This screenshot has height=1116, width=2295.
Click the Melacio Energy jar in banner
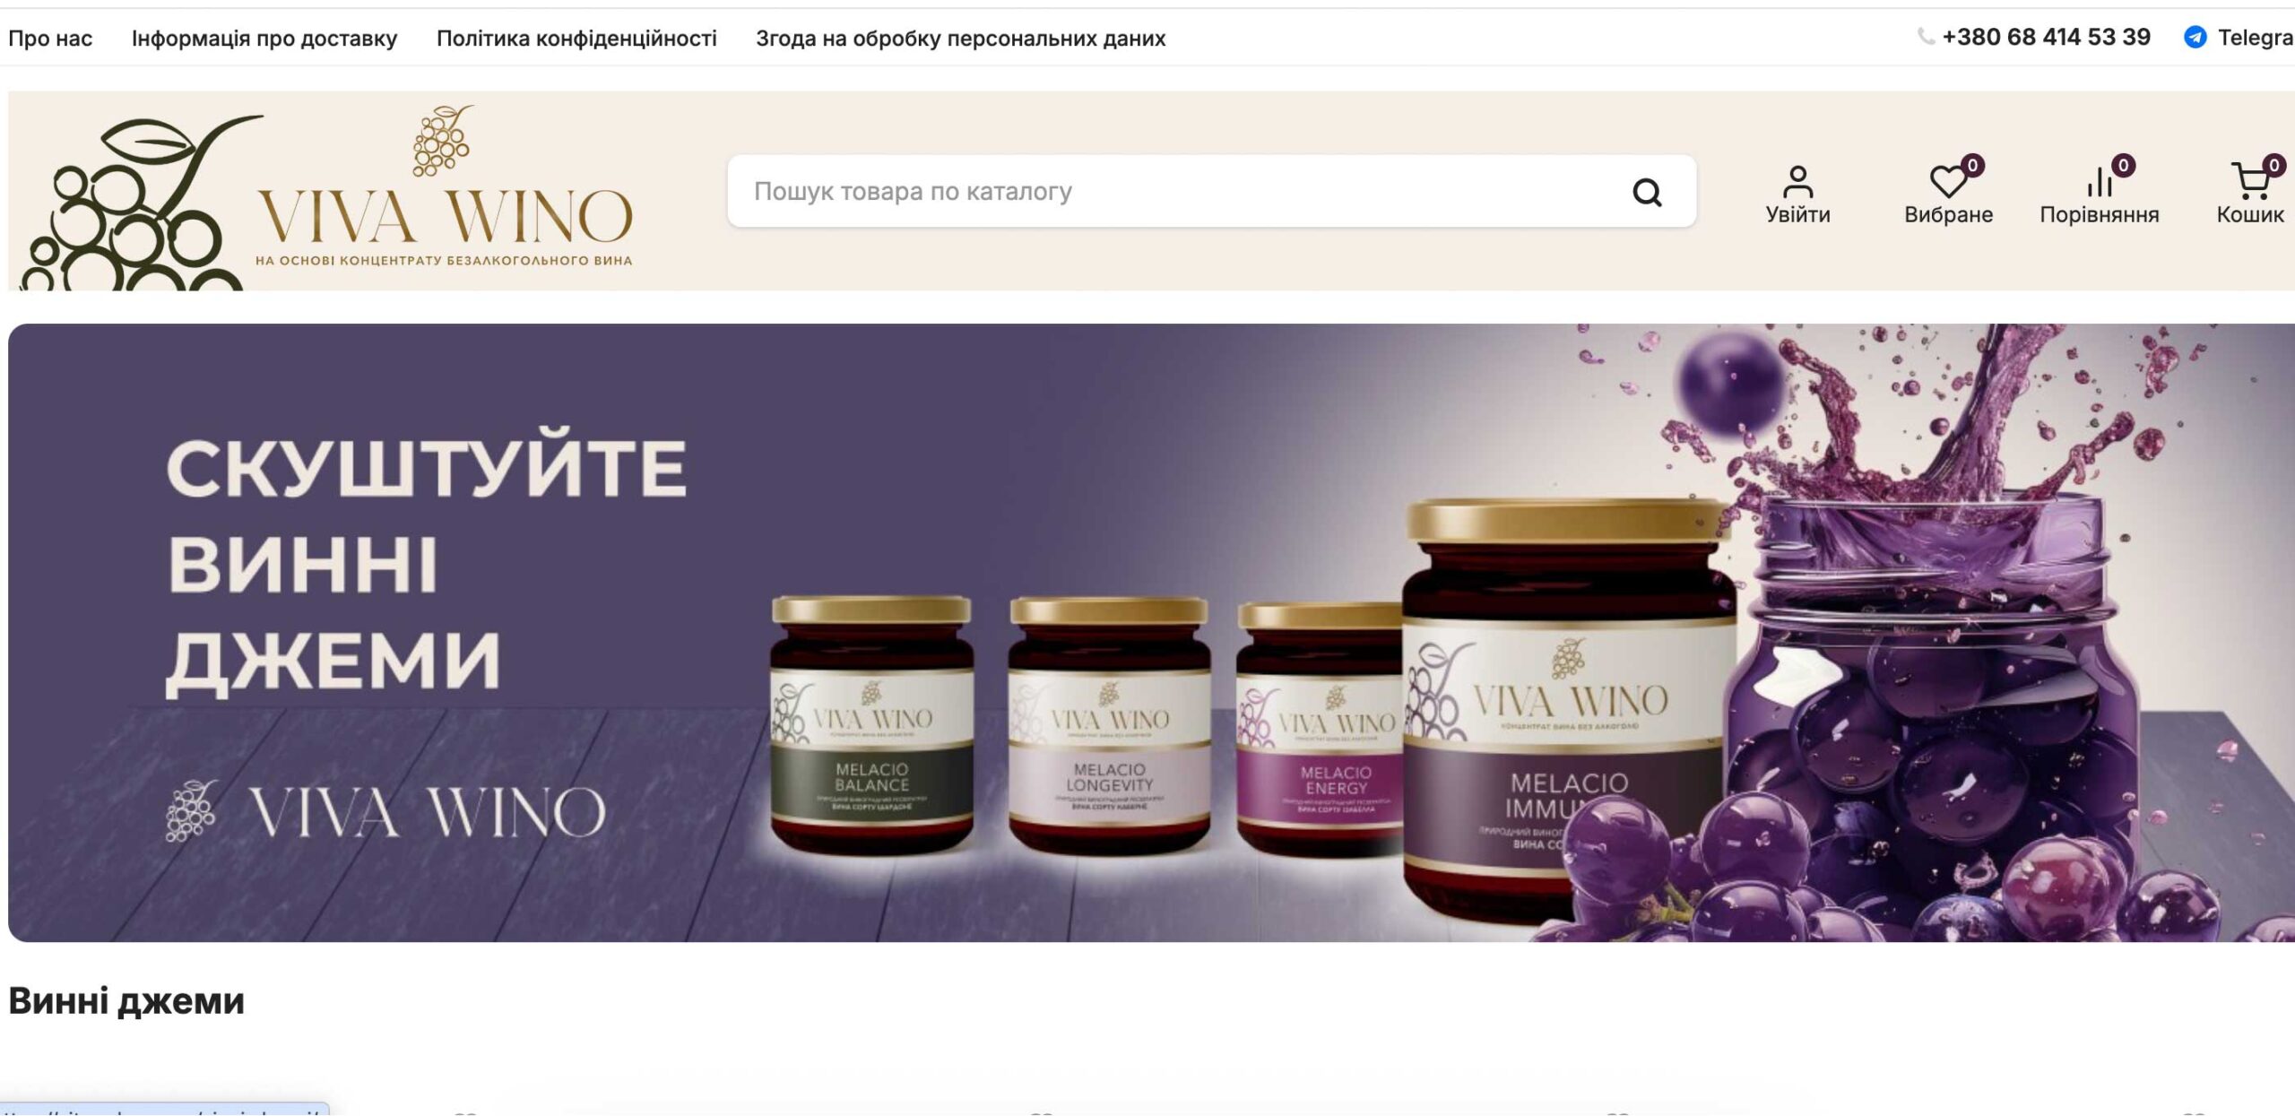(1319, 729)
